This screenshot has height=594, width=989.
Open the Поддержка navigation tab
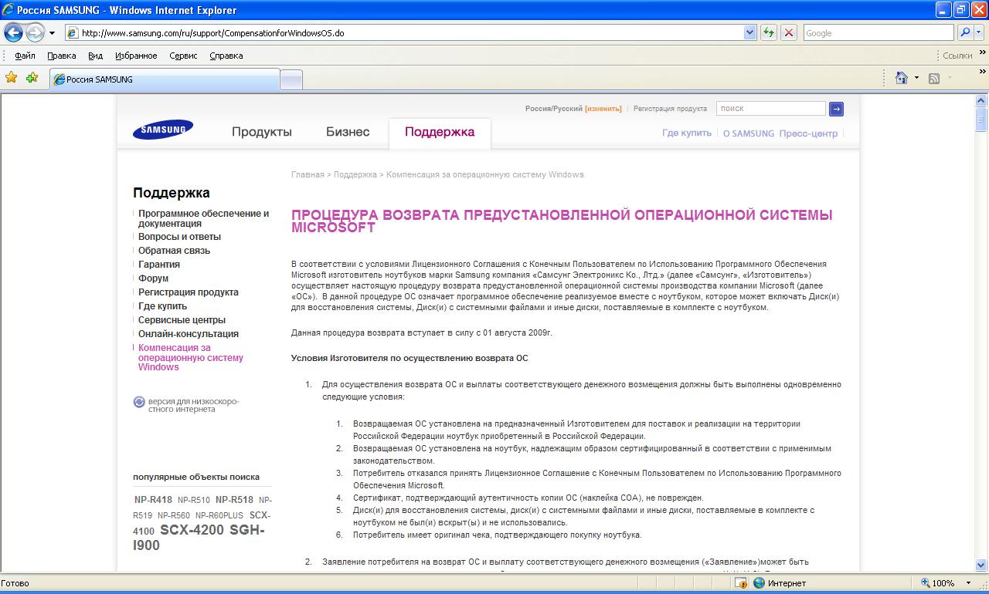tap(440, 132)
